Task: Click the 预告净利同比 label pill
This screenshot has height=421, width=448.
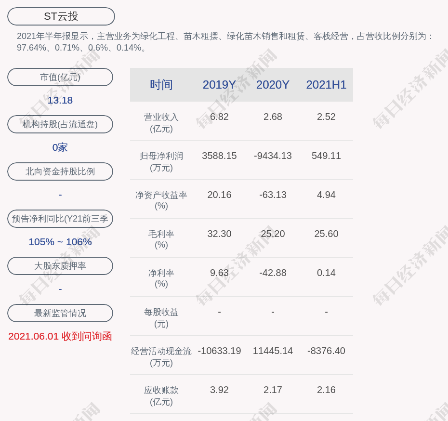Action: click(60, 219)
